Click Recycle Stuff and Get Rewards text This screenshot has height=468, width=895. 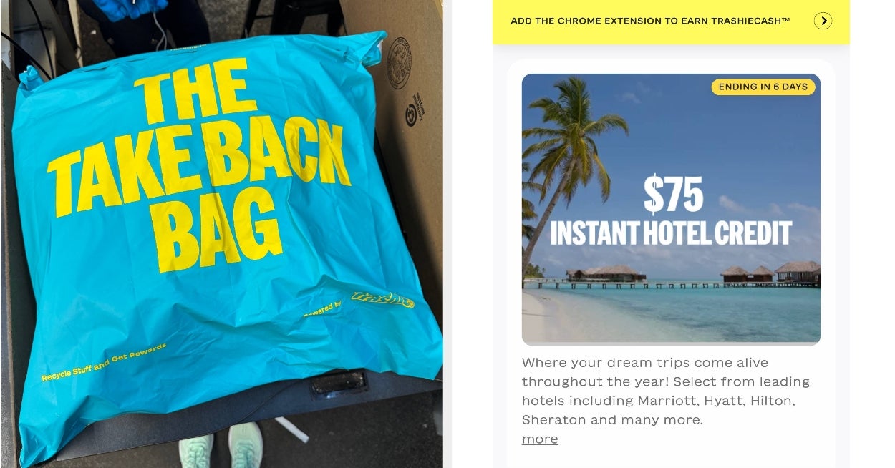click(x=104, y=362)
